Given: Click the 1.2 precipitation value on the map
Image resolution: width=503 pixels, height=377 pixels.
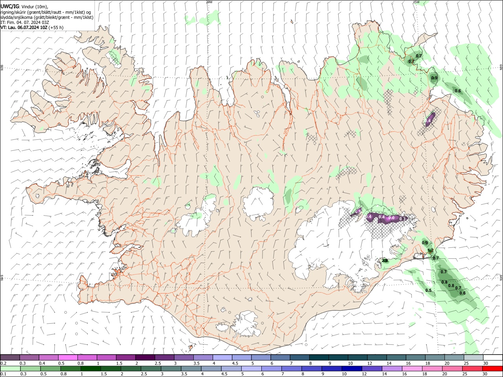Looking at the screenshot, I should (x=430, y=250).
